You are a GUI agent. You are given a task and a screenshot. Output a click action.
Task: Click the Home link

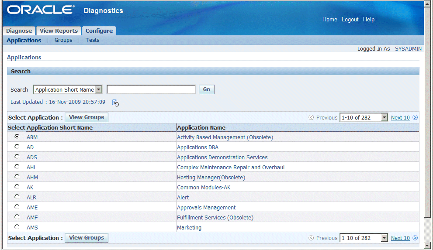(x=330, y=20)
